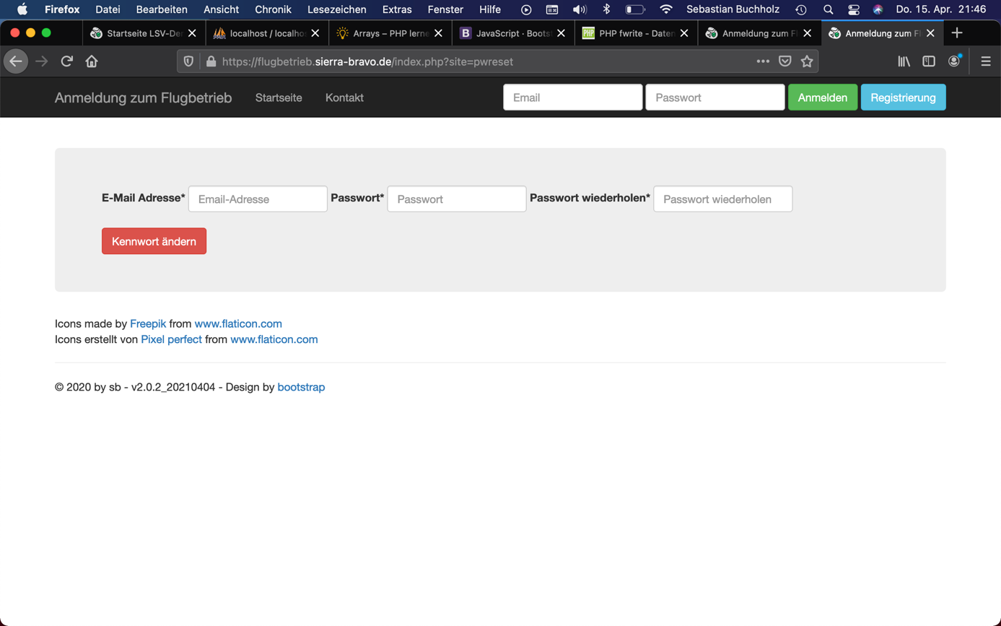Open Kontakt in the navbar

(x=344, y=97)
